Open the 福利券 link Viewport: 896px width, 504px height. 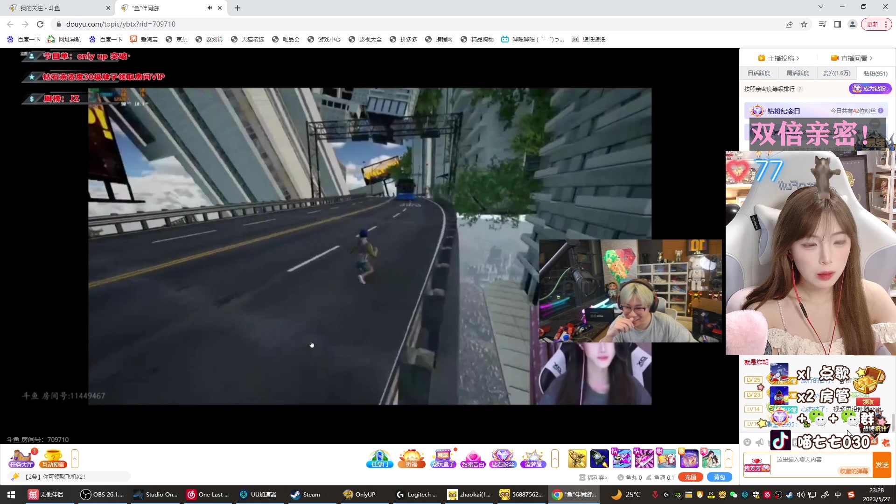[593, 477]
